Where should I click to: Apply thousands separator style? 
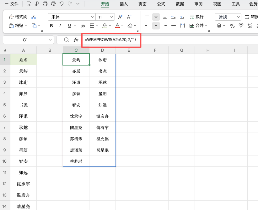click(x=241, y=25)
